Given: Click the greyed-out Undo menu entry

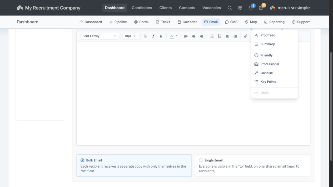Looking at the screenshot, I should (275, 93).
